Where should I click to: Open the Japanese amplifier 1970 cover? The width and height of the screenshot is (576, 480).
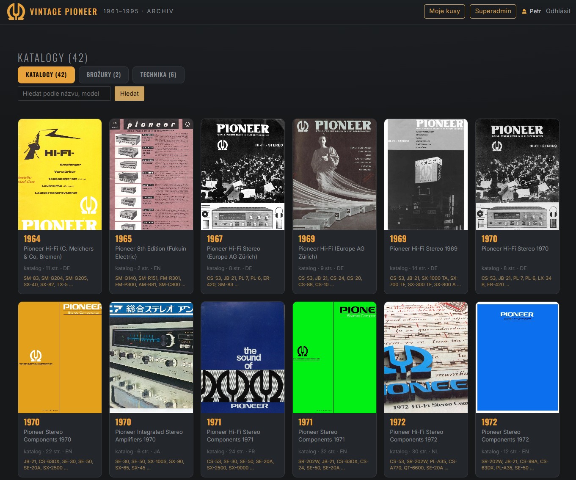pyautogui.click(x=151, y=358)
